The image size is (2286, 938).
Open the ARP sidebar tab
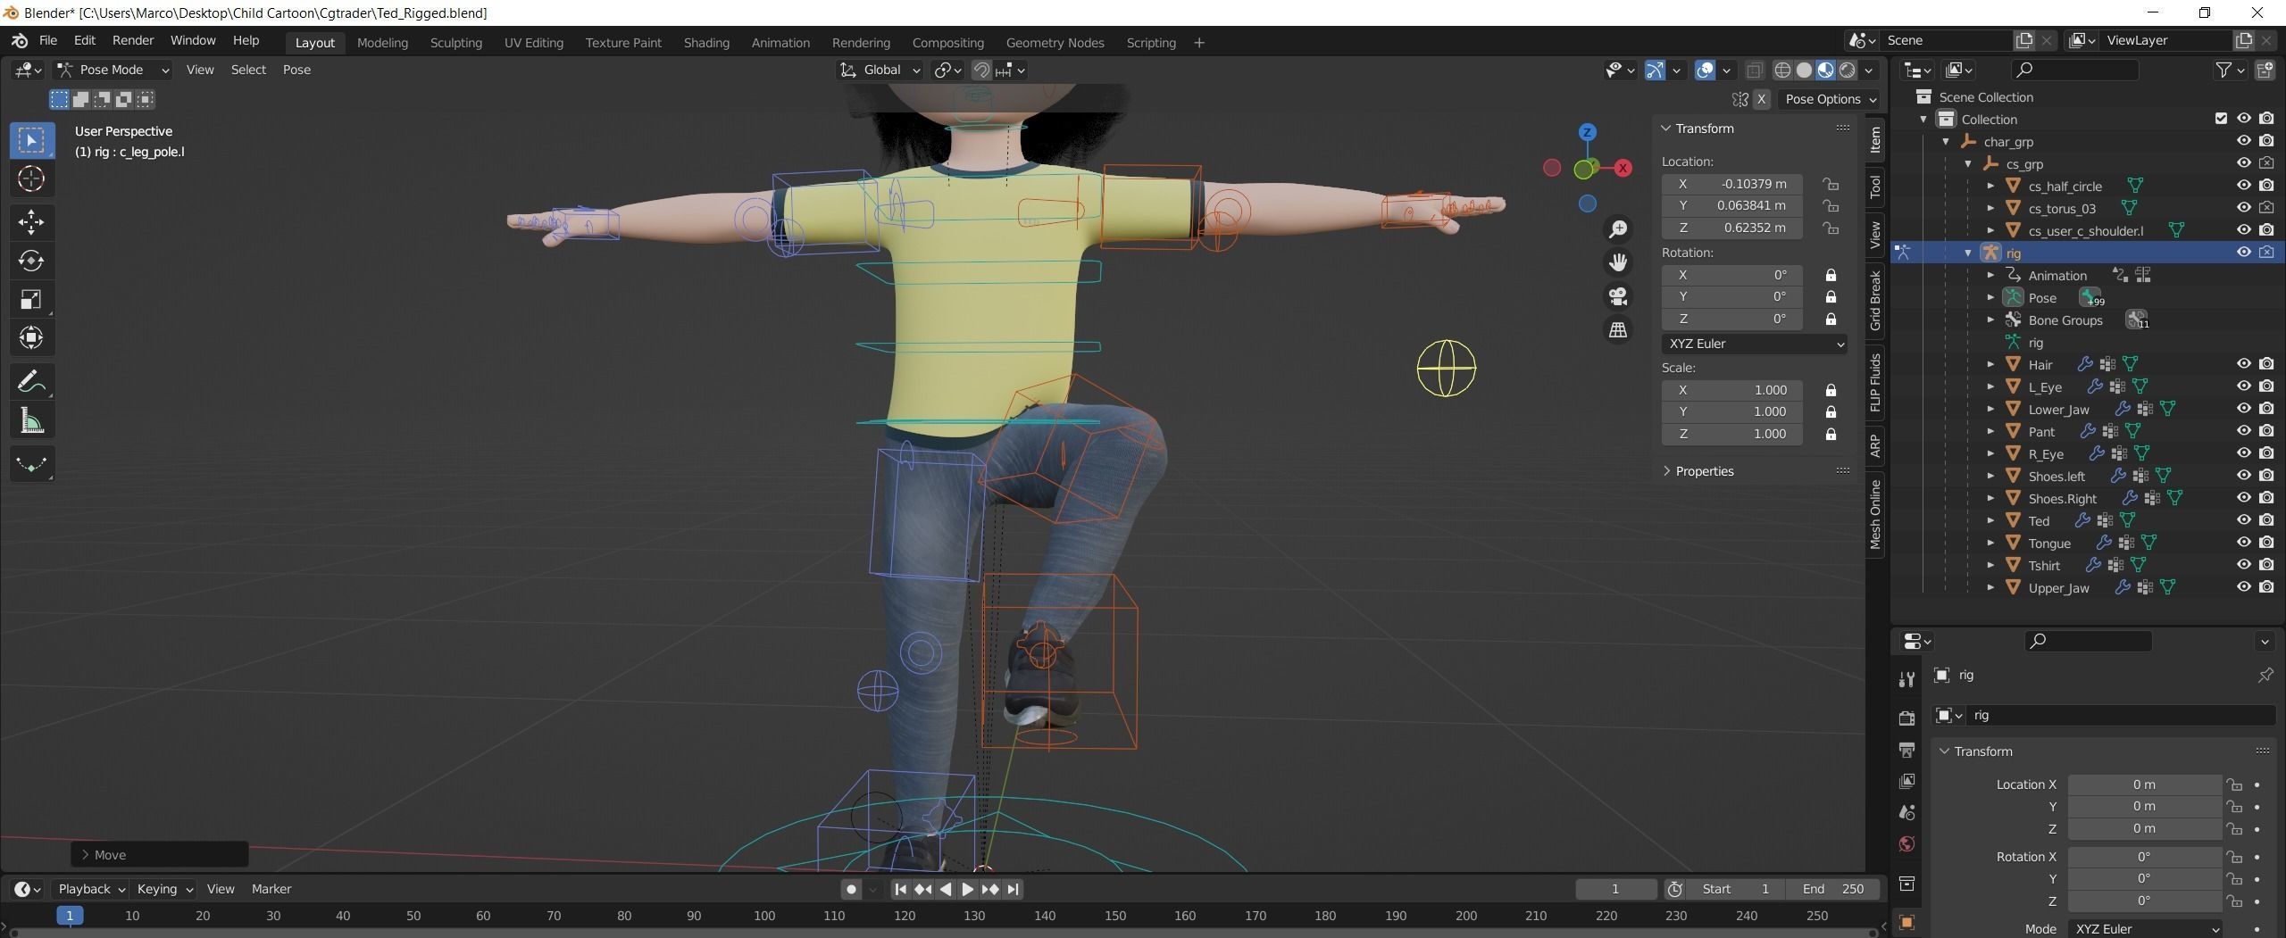click(1875, 444)
